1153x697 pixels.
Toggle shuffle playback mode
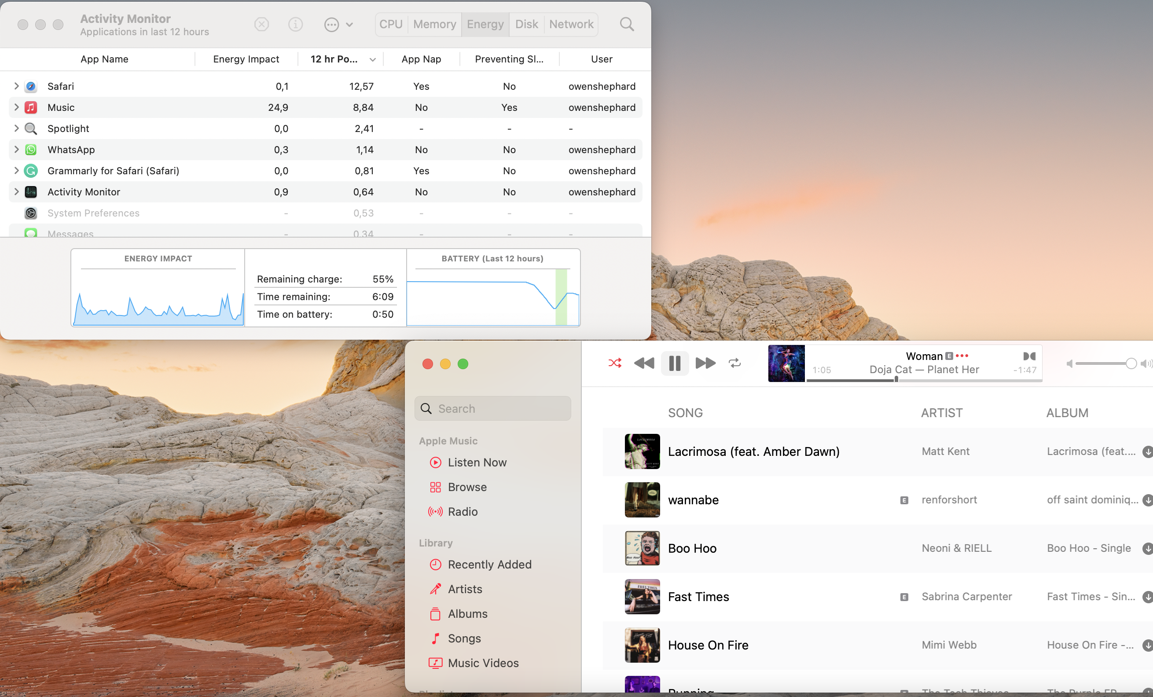click(x=614, y=363)
